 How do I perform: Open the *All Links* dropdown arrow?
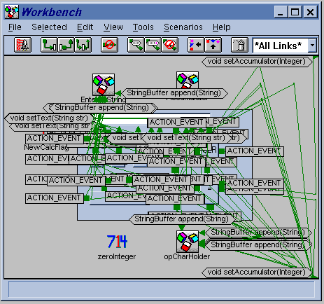click(x=312, y=46)
